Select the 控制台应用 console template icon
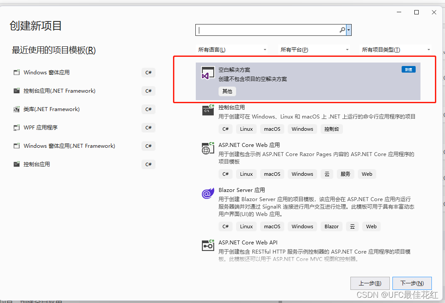Viewport: 445px width, 303px height. [208, 110]
